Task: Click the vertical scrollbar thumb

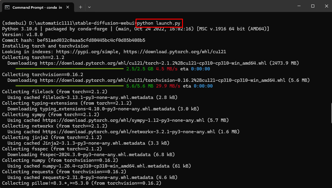Action: pos(331,113)
